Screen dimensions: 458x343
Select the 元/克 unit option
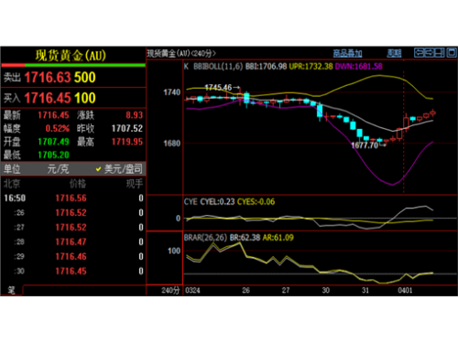point(58,169)
